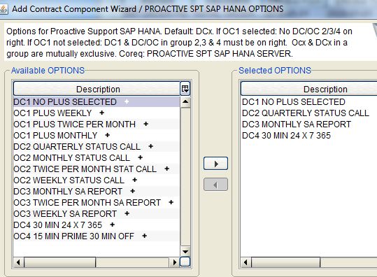Screen dimensions: 377x277
Task: Click plus mark beside OC1 PLUS MONTHLY
Action: point(107,135)
